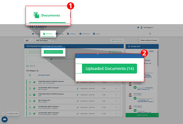Image resolution: width=183 pixels, height=124 pixels.
Task: Open more options for the 02:48 PM row
Action: (x=116, y=89)
